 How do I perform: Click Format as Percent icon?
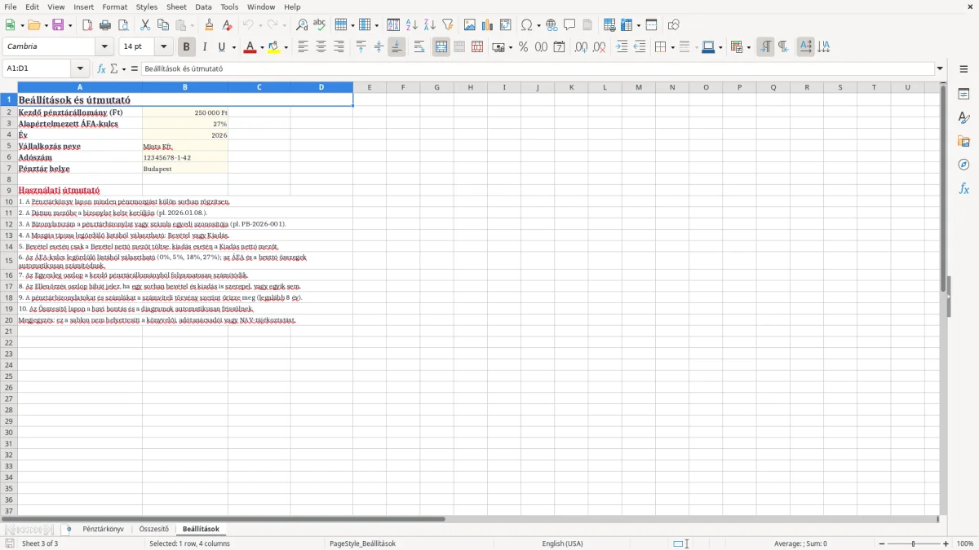(x=523, y=47)
